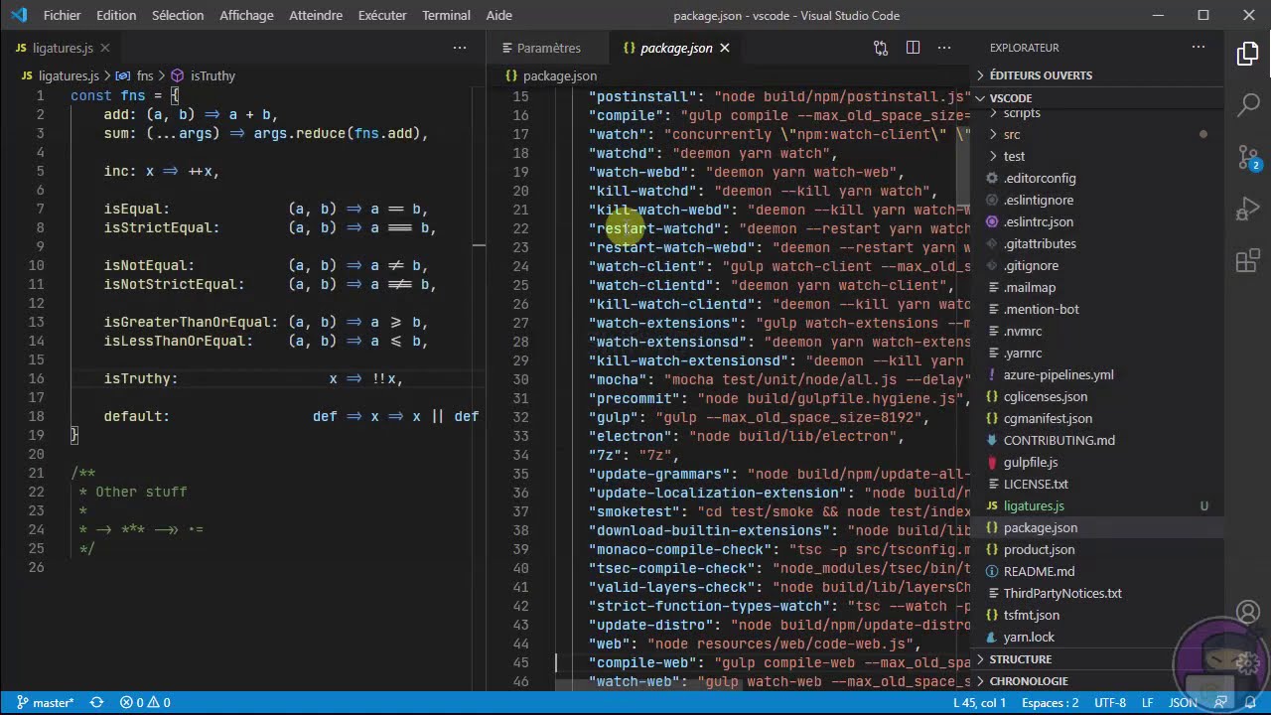Viewport: 1271px width, 715px height.
Task: Open .gitattributes in the explorer
Action: [1097, 243]
